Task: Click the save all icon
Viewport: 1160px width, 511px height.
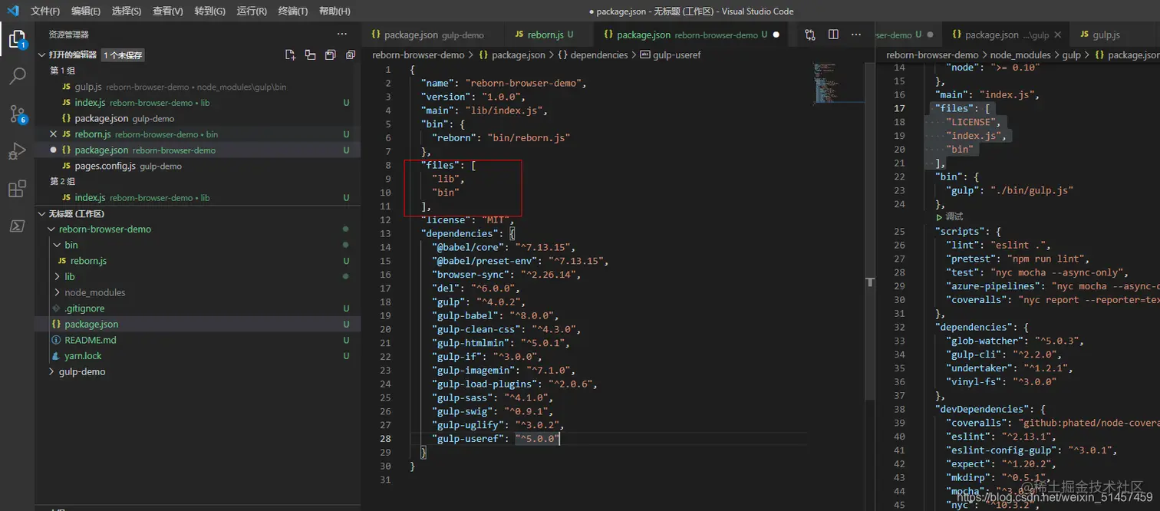Action: [330, 54]
